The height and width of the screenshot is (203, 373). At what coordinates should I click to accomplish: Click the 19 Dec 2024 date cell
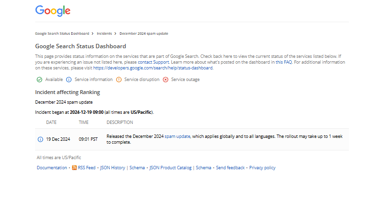[58, 139]
